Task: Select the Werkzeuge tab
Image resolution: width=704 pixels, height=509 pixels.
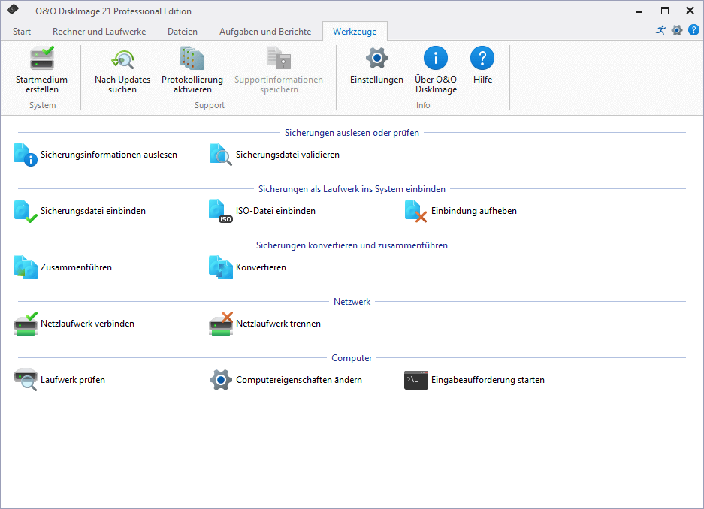Action: tap(355, 32)
